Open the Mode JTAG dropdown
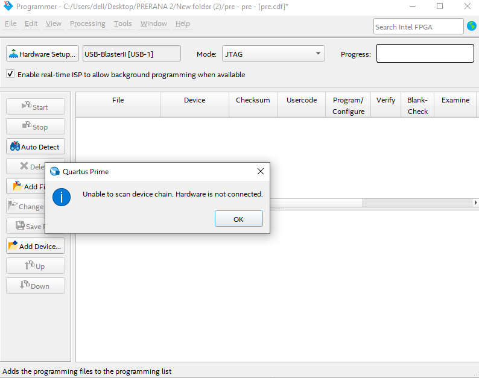 pos(273,54)
